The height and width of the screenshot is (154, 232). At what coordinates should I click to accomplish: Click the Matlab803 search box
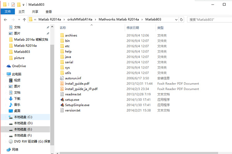[210, 20]
